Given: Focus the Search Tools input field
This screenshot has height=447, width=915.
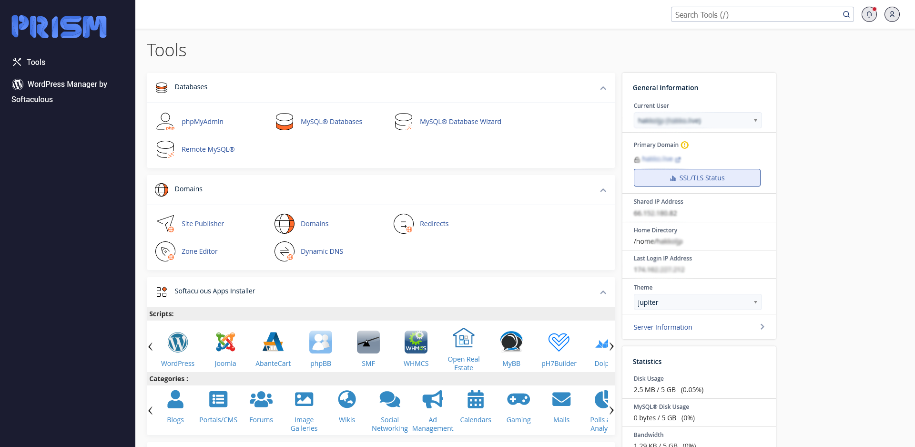Looking at the screenshot, I should (x=755, y=15).
